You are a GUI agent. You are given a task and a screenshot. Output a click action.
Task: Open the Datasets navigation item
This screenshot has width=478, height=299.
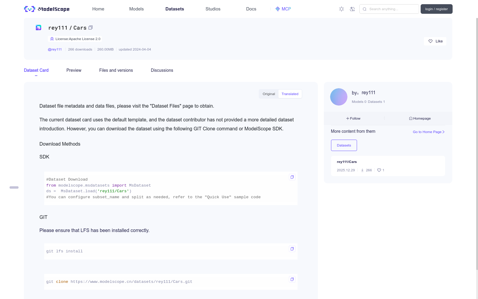175,9
